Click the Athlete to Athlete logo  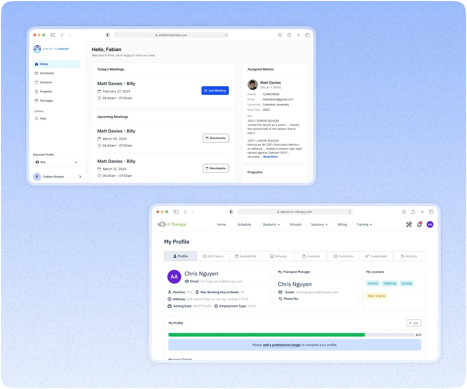point(51,49)
